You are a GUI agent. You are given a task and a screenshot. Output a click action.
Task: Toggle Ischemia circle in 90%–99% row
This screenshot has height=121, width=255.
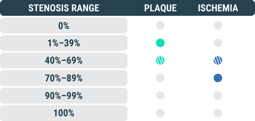pyautogui.click(x=218, y=96)
